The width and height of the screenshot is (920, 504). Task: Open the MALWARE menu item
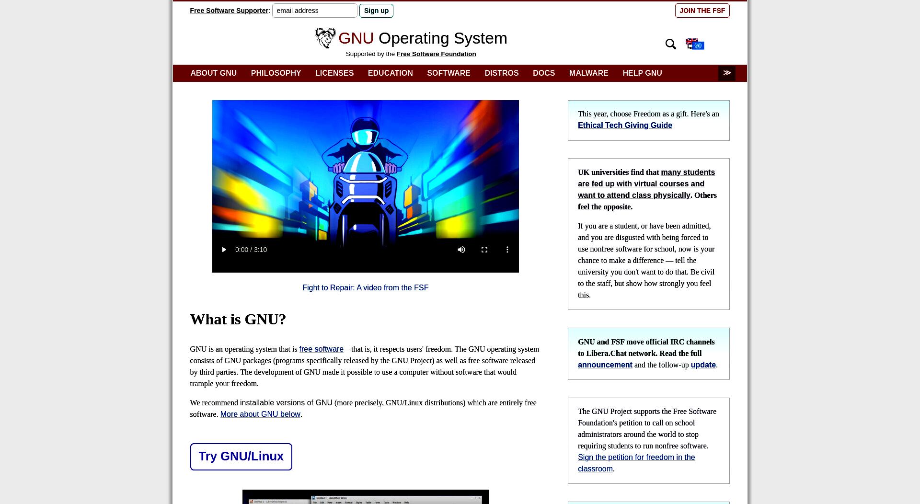pyautogui.click(x=589, y=73)
